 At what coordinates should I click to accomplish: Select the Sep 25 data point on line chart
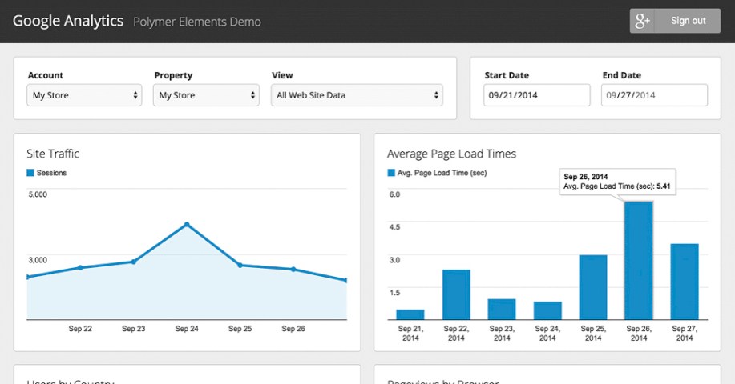point(240,265)
